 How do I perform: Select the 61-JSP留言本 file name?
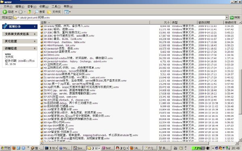pyautogui.click(x=61, y=110)
